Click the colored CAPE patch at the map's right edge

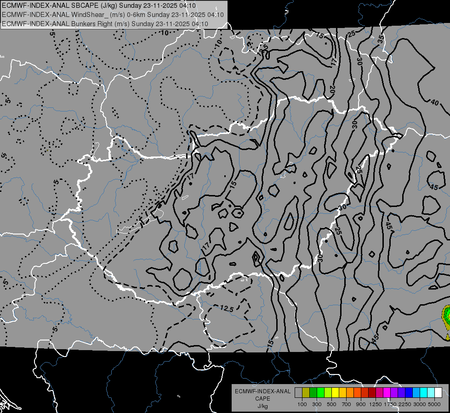446,322
